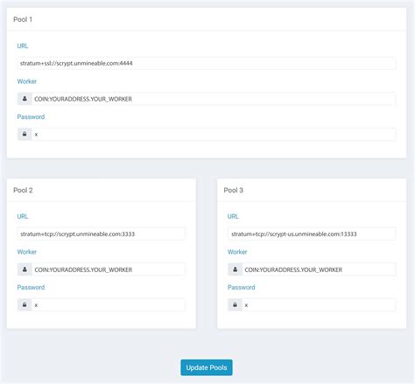Focus the Pool 1 URL field
The width and height of the screenshot is (415, 384).
click(207, 63)
